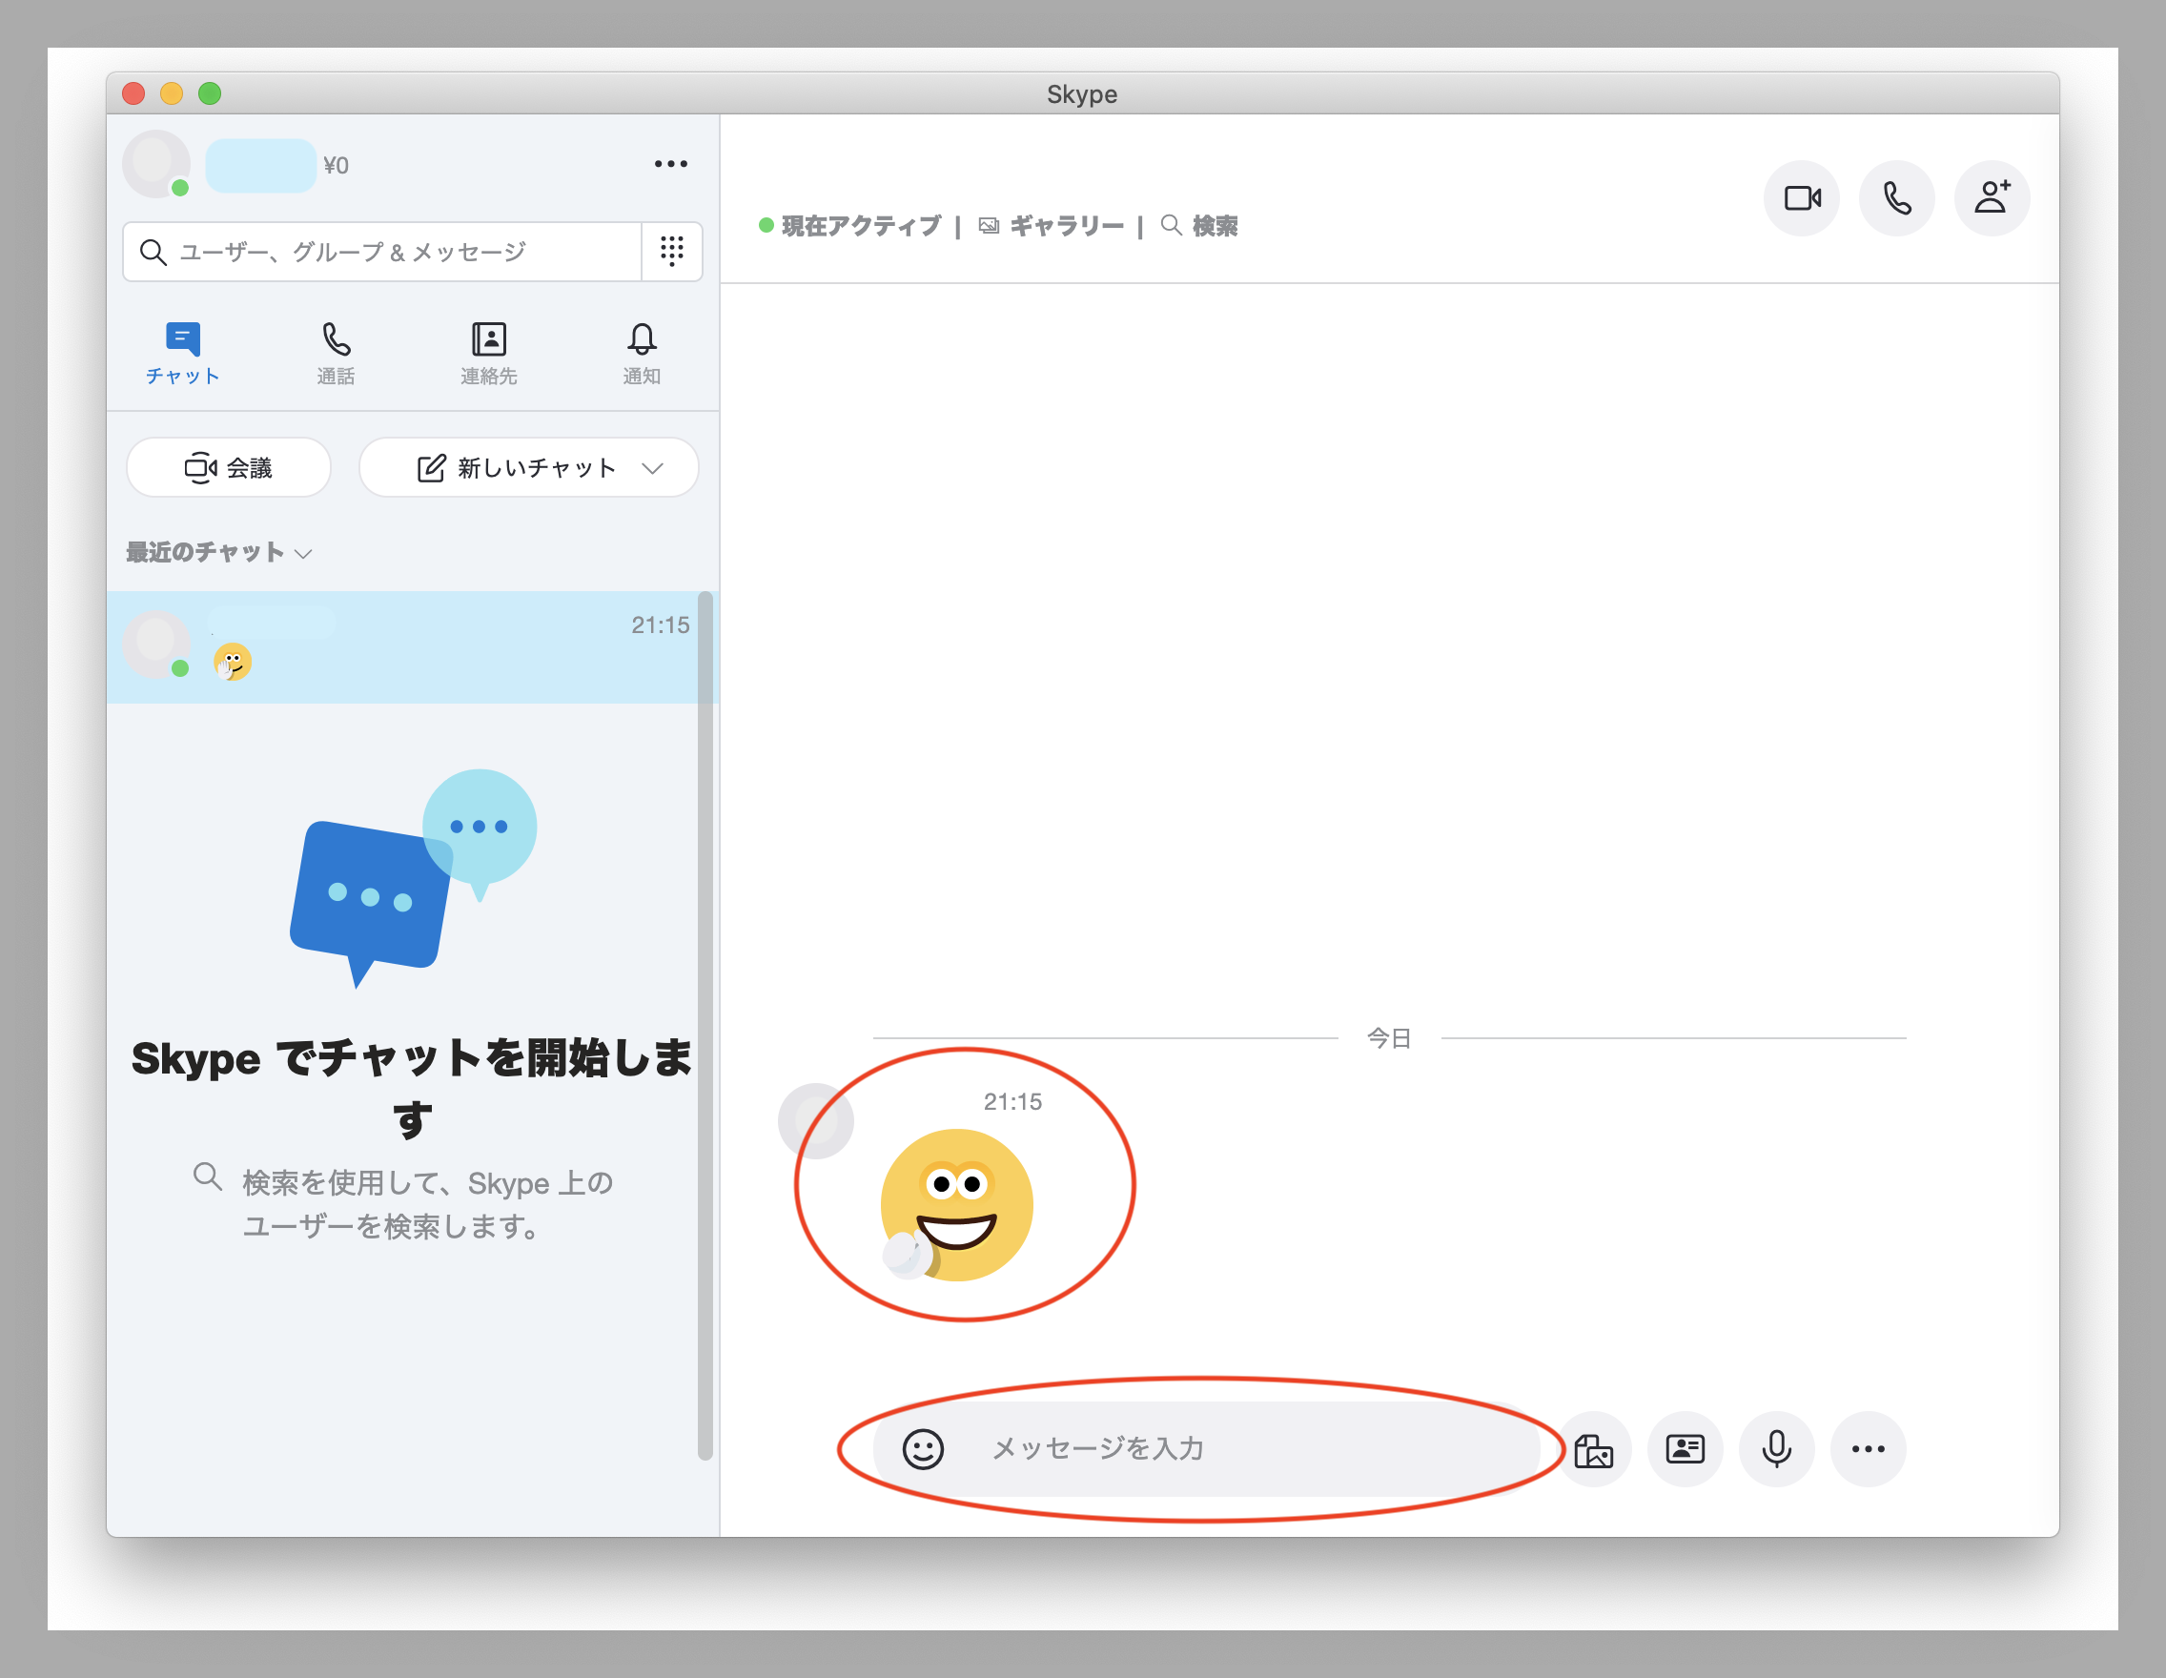Share a contact card in the chat
The height and width of the screenshot is (1678, 2166).
click(x=1685, y=1449)
